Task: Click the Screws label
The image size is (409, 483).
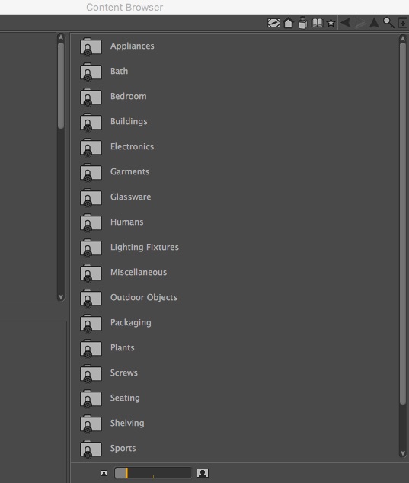Action: pyautogui.click(x=124, y=373)
